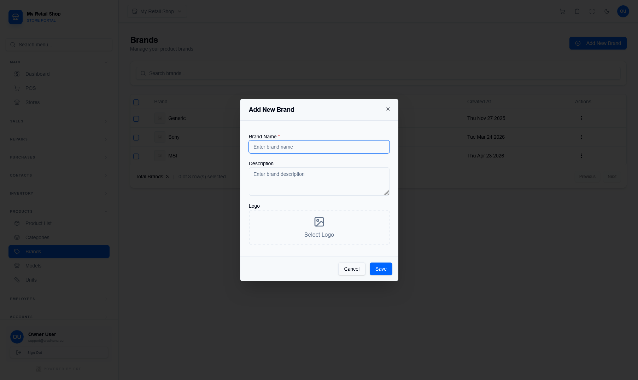Click the Brand Name input field
This screenshot has width=638, height=380.
319,147
